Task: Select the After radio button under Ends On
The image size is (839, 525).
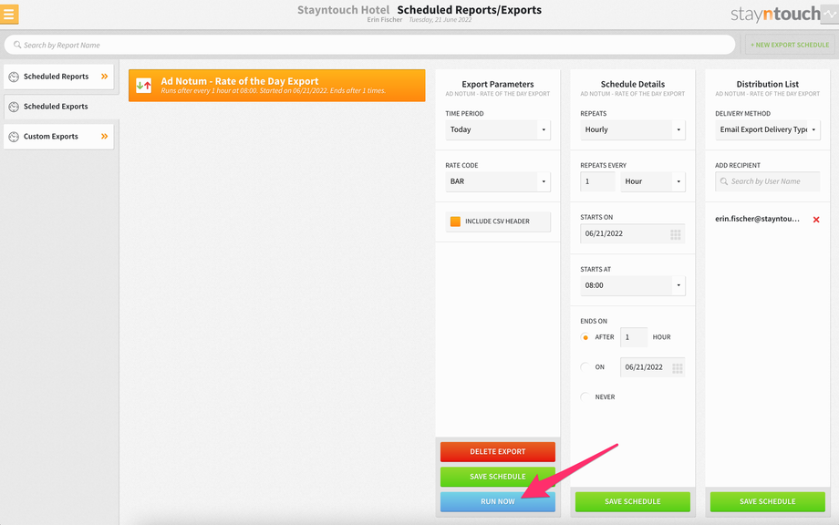Action: point(585,337)
